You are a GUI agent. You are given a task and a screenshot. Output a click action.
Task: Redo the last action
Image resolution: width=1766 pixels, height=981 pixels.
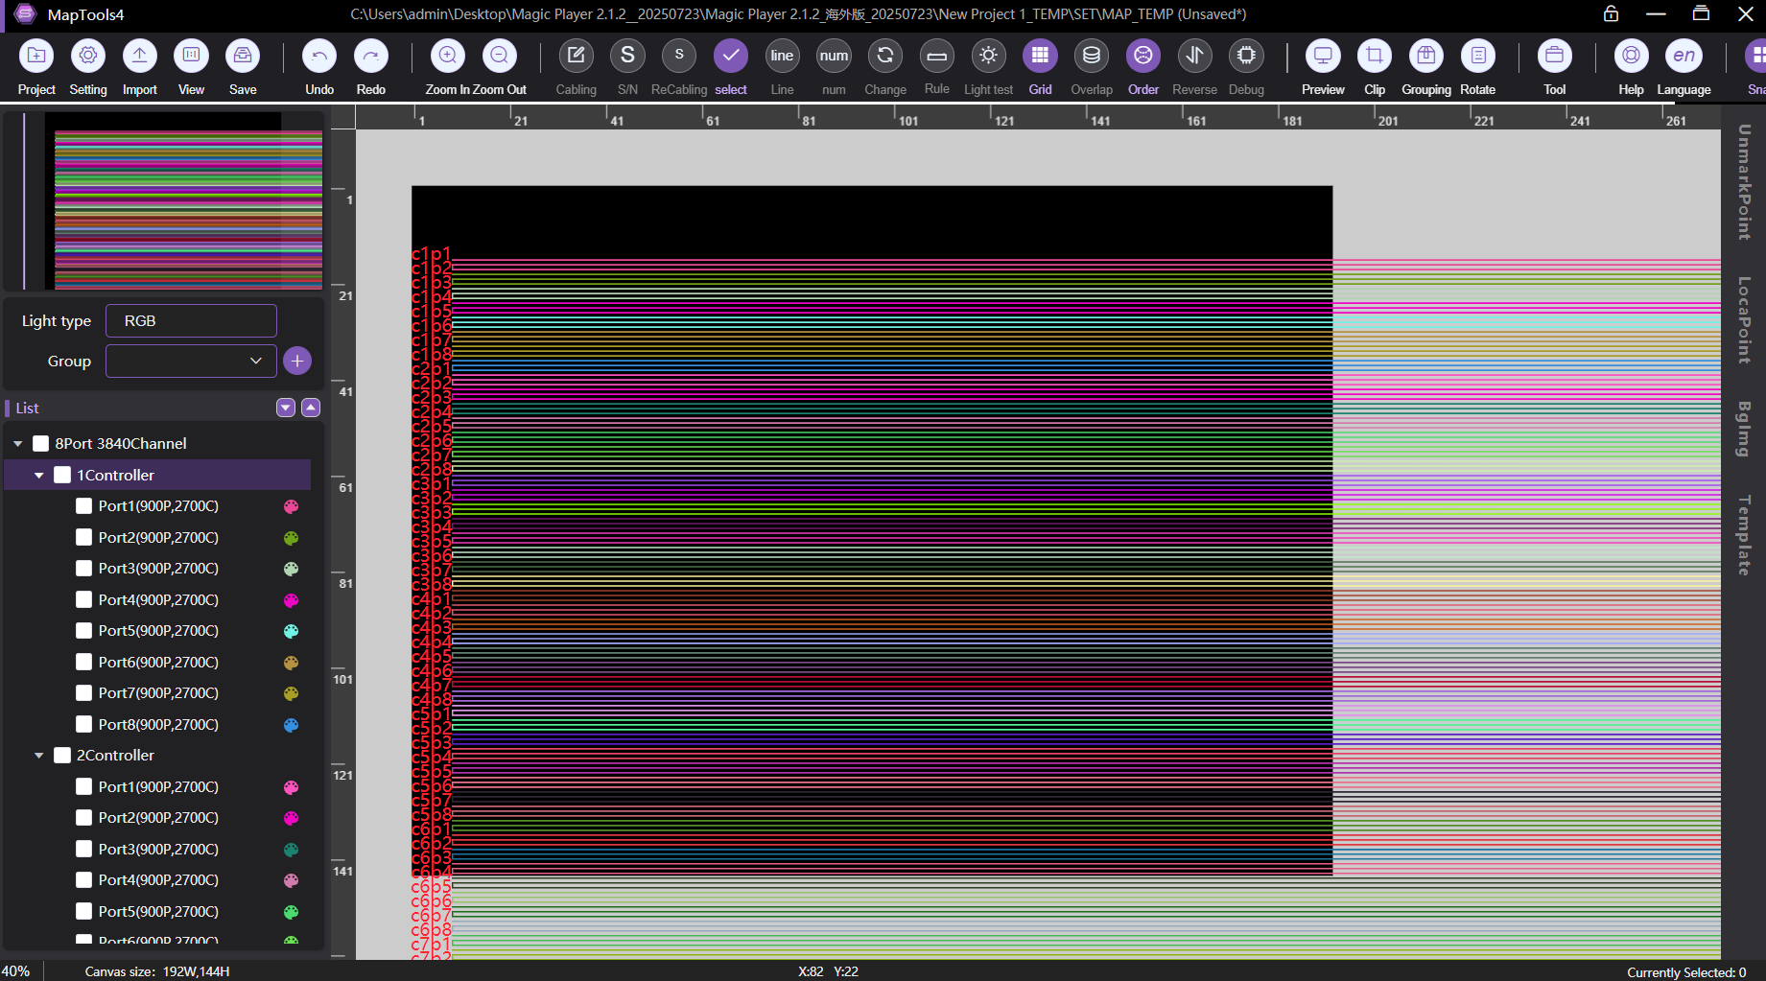click(x=371, y=57)
